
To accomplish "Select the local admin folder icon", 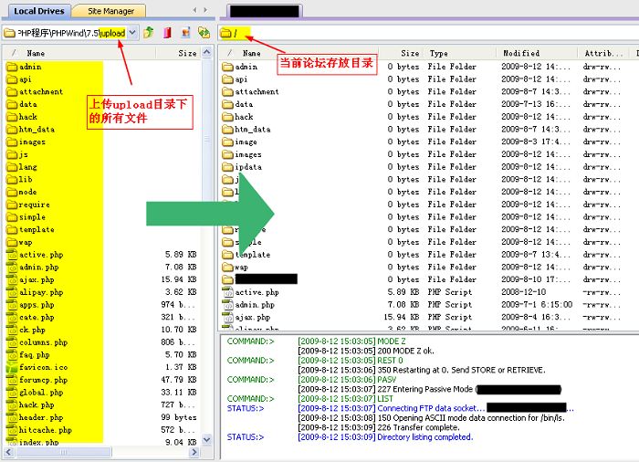I will coord(12,67).
